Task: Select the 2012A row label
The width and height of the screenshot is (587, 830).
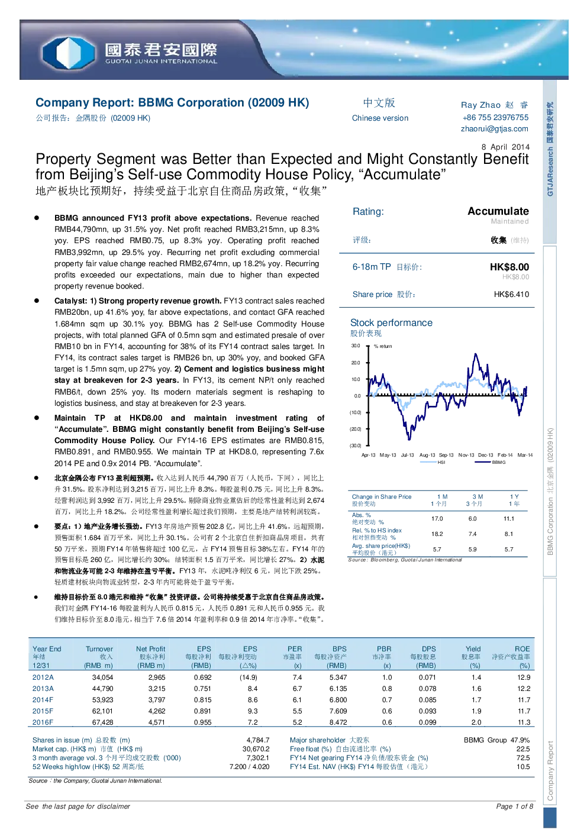Action: point(43,677)
